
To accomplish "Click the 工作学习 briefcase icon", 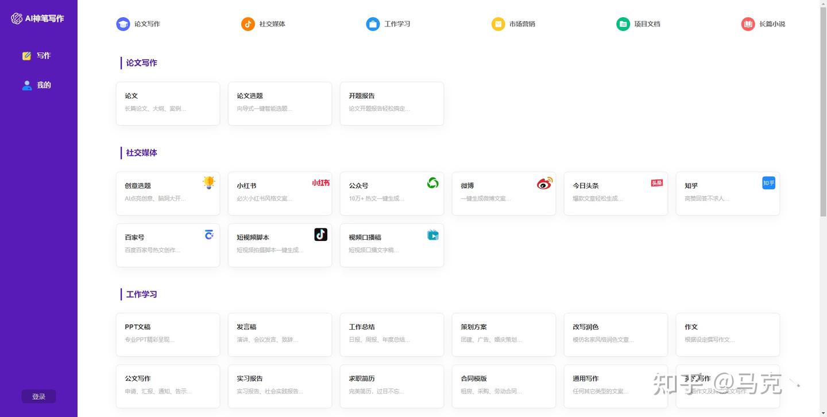I will coord(372,24).
